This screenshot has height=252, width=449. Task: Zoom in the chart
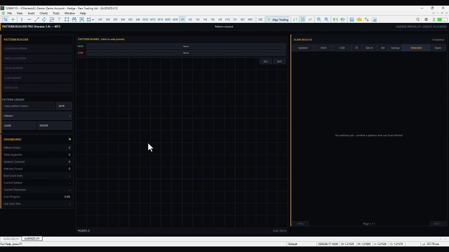pyautogui.click(x=326, y=20)
